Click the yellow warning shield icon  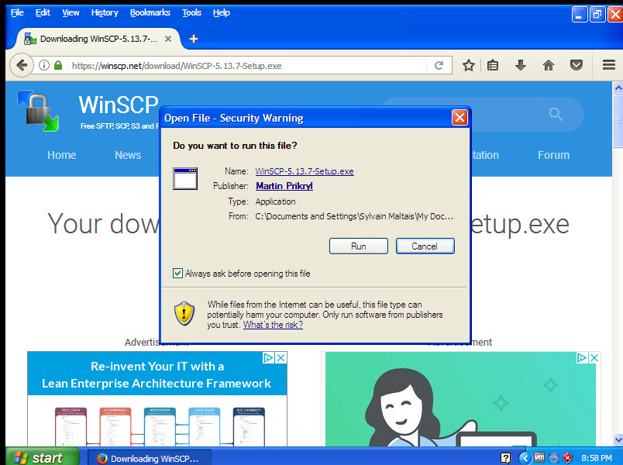(x=184, y=314)
